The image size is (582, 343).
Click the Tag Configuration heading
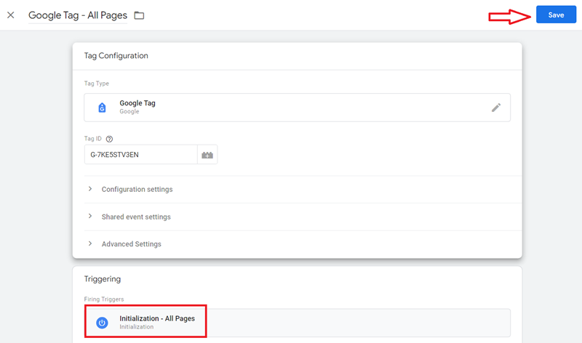click(x=116, y=56)
